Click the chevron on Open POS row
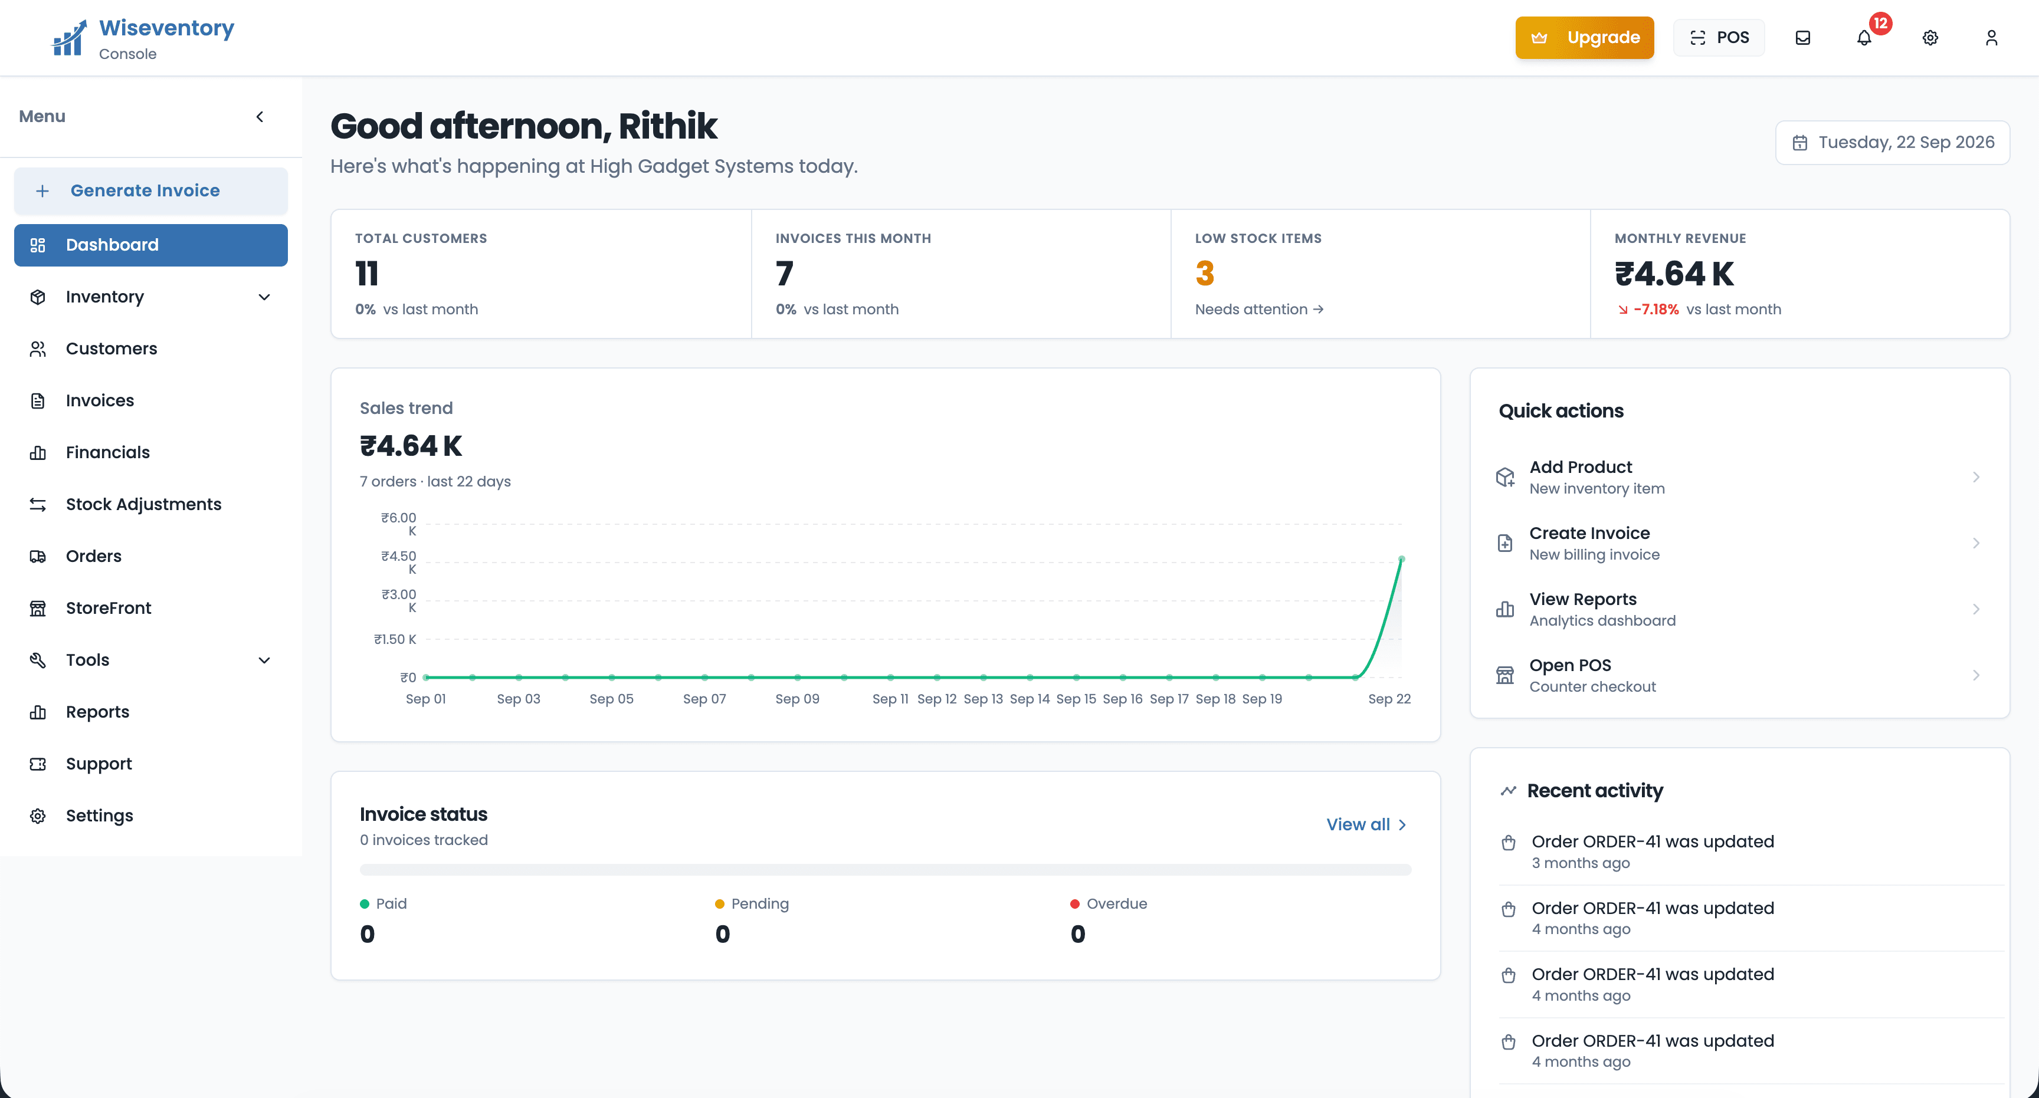This screenshot has width=2039, height=1098. coord(1976,676)
